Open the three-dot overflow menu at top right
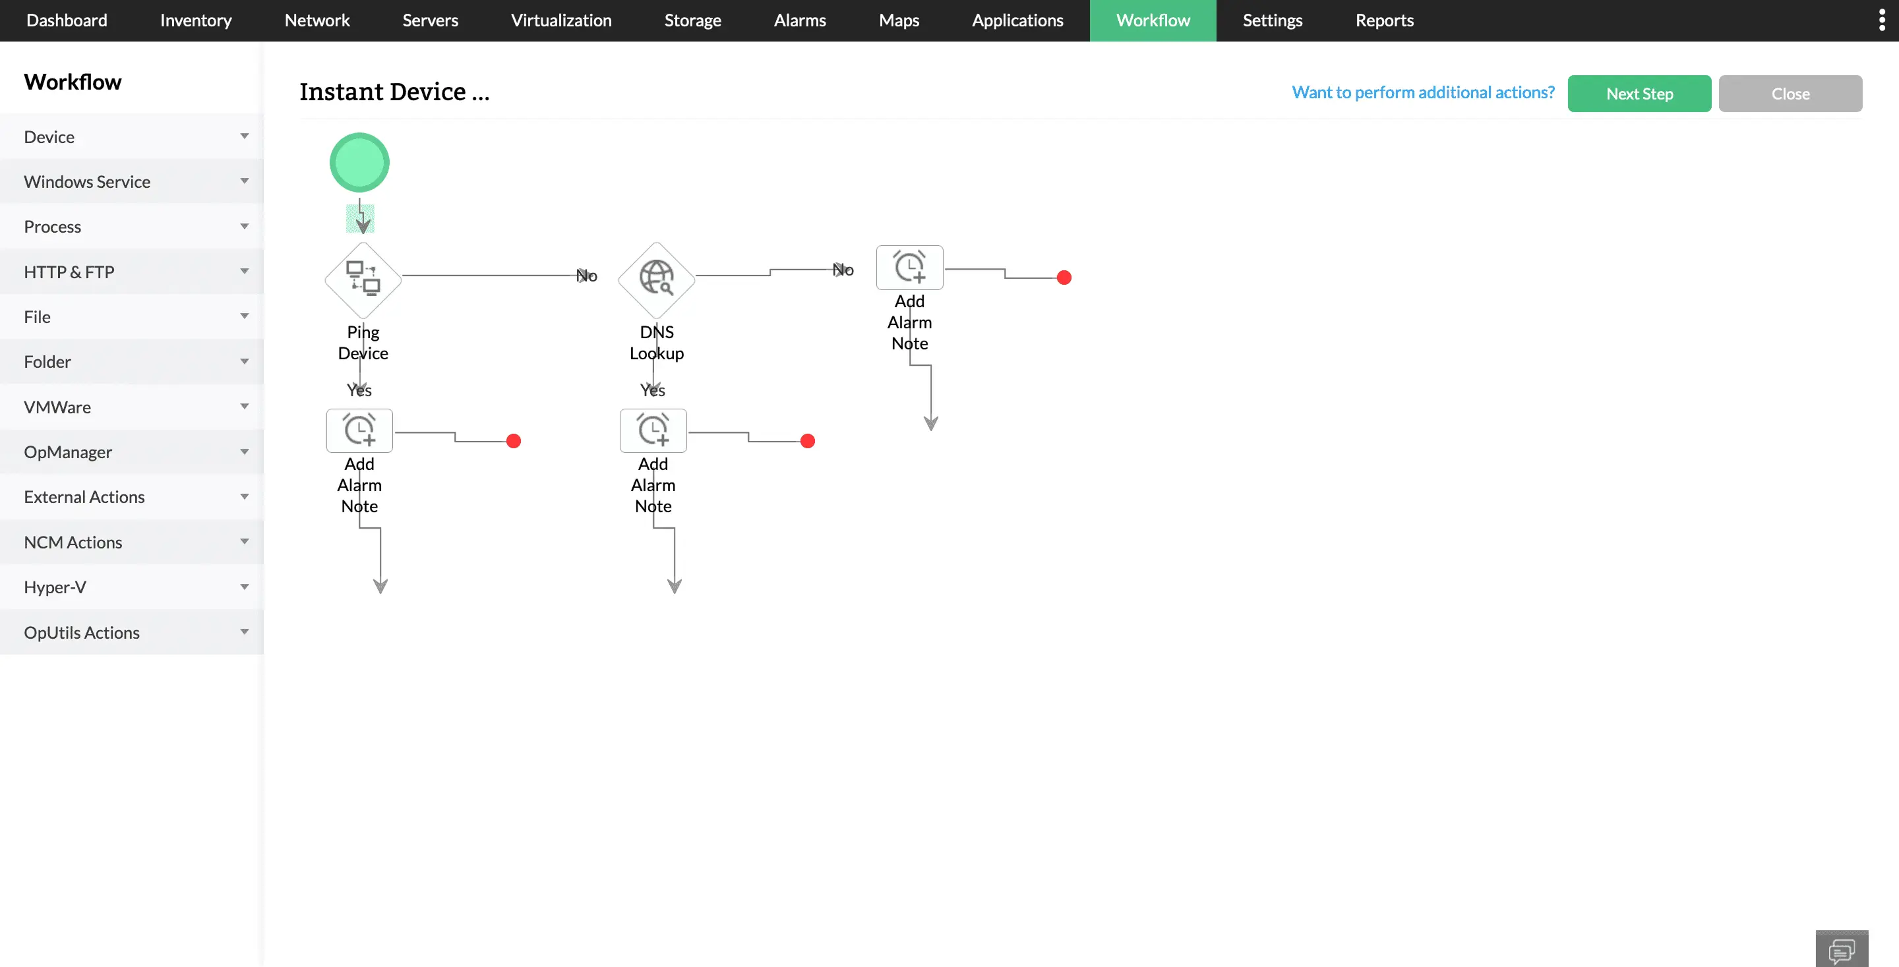 pos(1881,19)
